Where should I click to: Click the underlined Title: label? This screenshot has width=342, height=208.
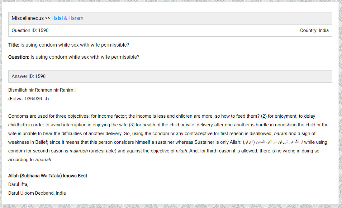point(14,45)
